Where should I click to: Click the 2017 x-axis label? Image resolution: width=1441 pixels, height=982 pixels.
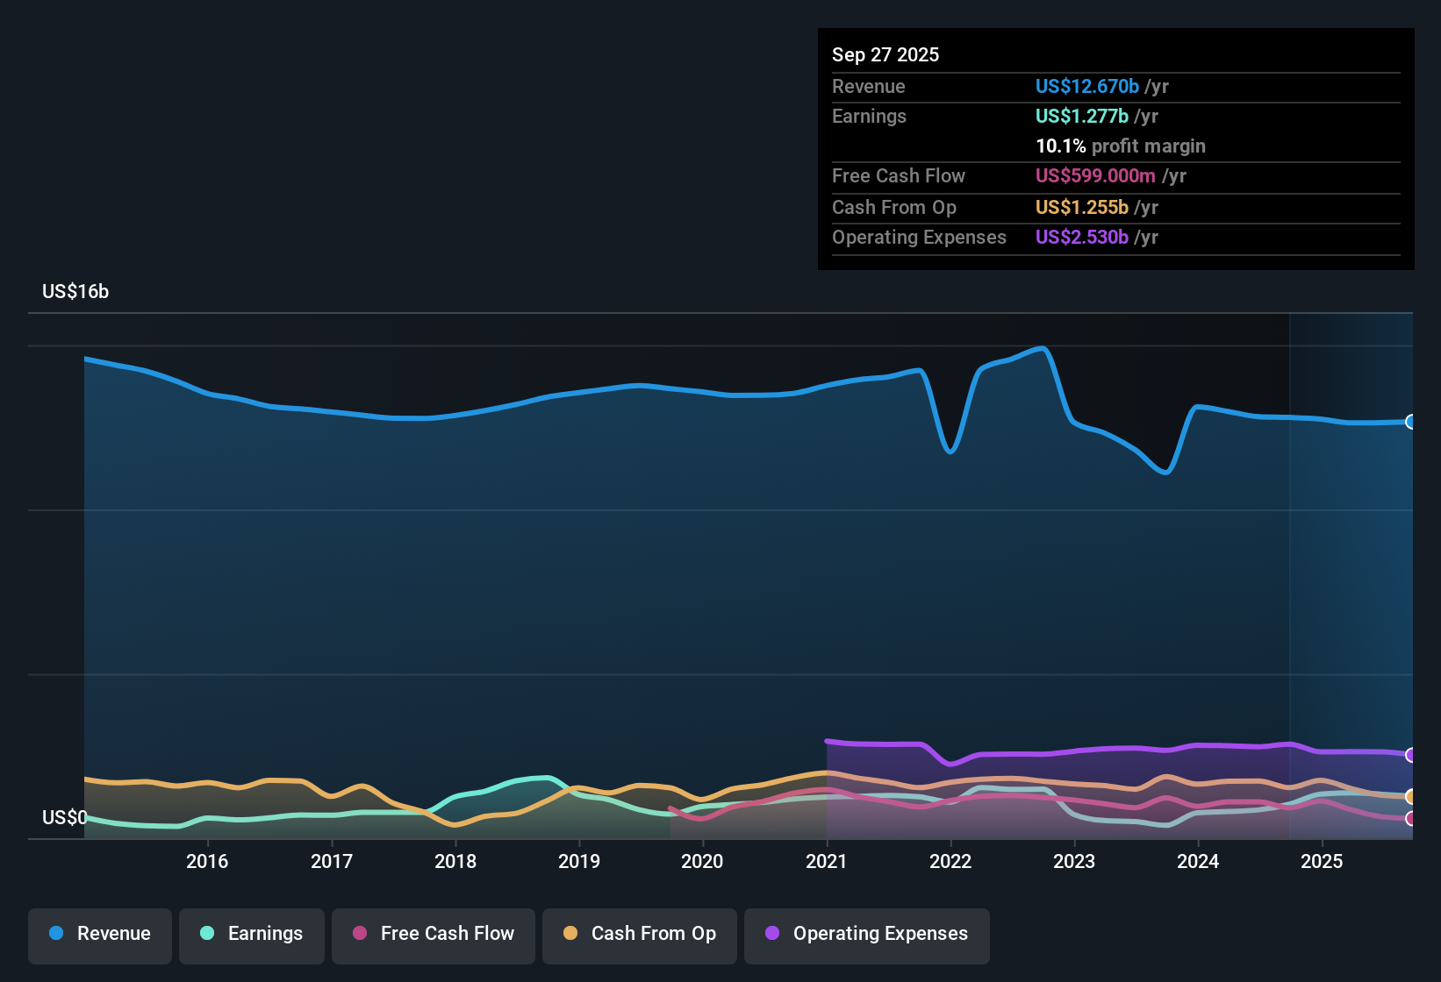pyautogui.click(x=332, y=862)
